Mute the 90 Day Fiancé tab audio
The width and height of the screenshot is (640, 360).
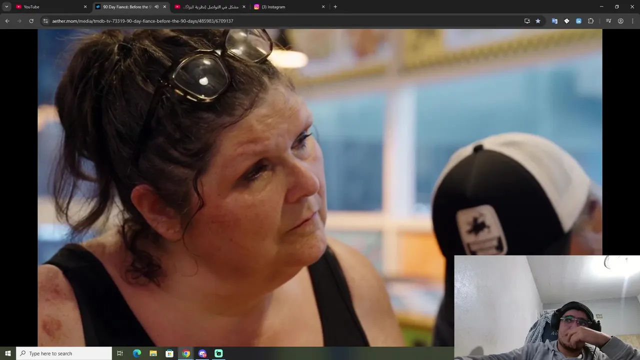pyautogui.click(x=156, y=7)
